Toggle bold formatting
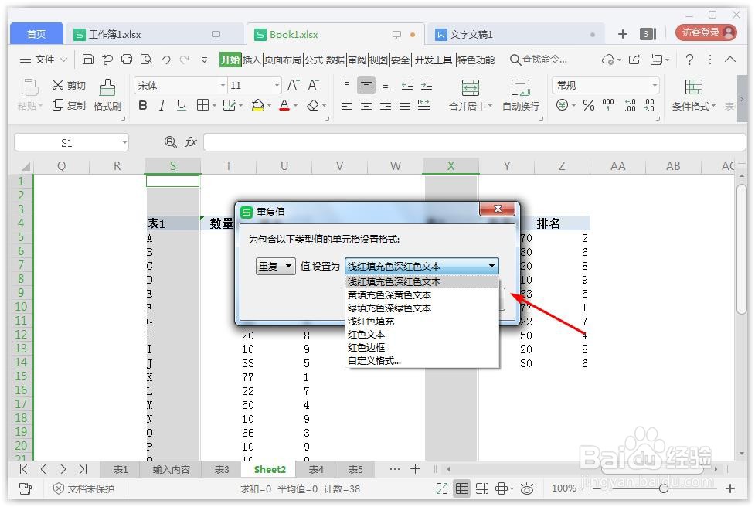The image size is (755, 507). coord(141,105)
